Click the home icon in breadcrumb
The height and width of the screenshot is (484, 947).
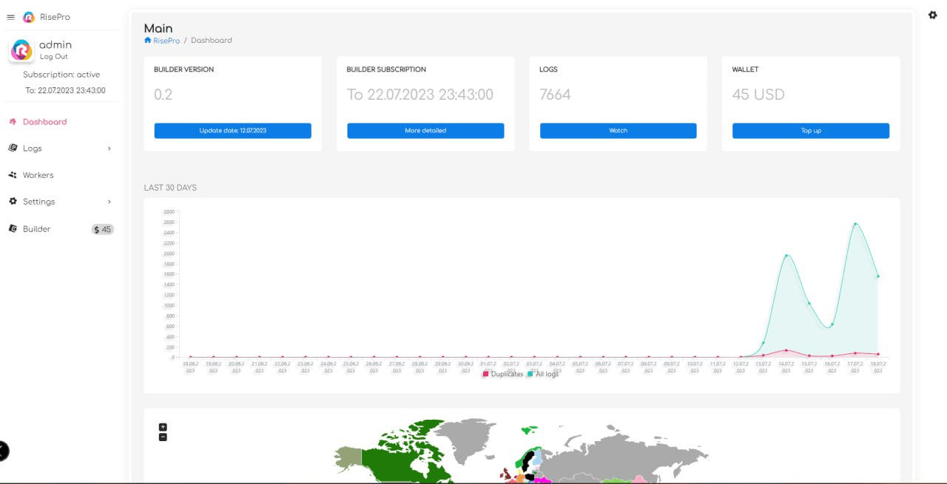[x=148, y=40]
